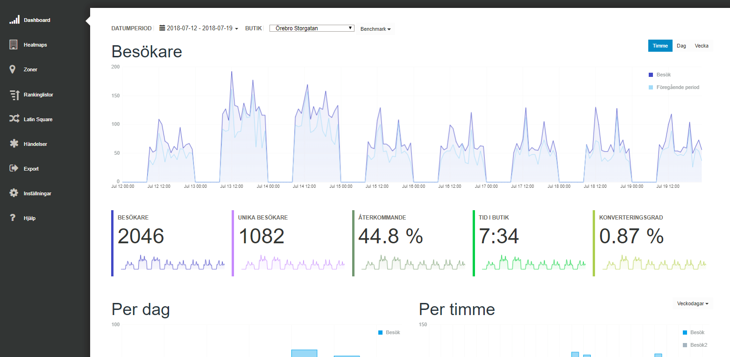
Task: Click the Tid i butik green sparkline
Action: click(534, 262)
